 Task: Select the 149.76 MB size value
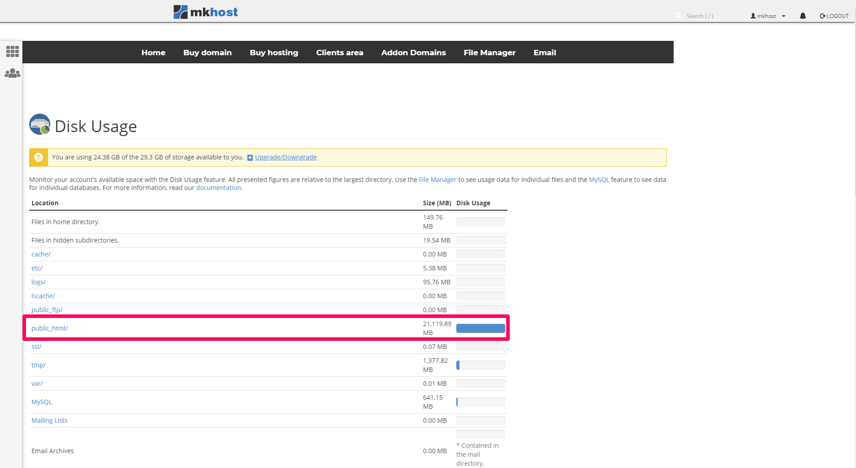(x=433, y=222)
